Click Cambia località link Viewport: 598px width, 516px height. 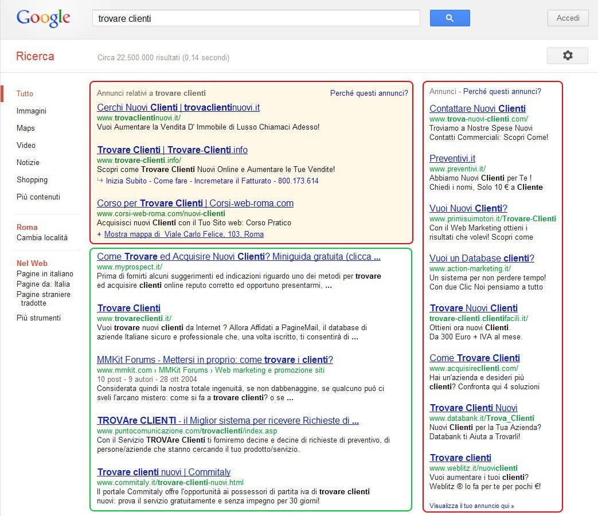coord(42,237)
